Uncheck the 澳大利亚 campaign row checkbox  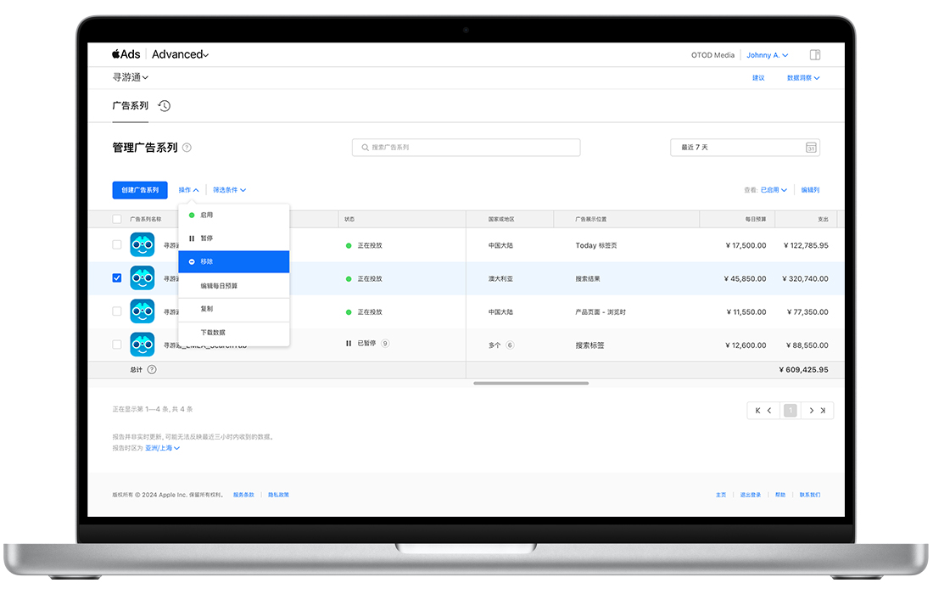coord(117,278)
